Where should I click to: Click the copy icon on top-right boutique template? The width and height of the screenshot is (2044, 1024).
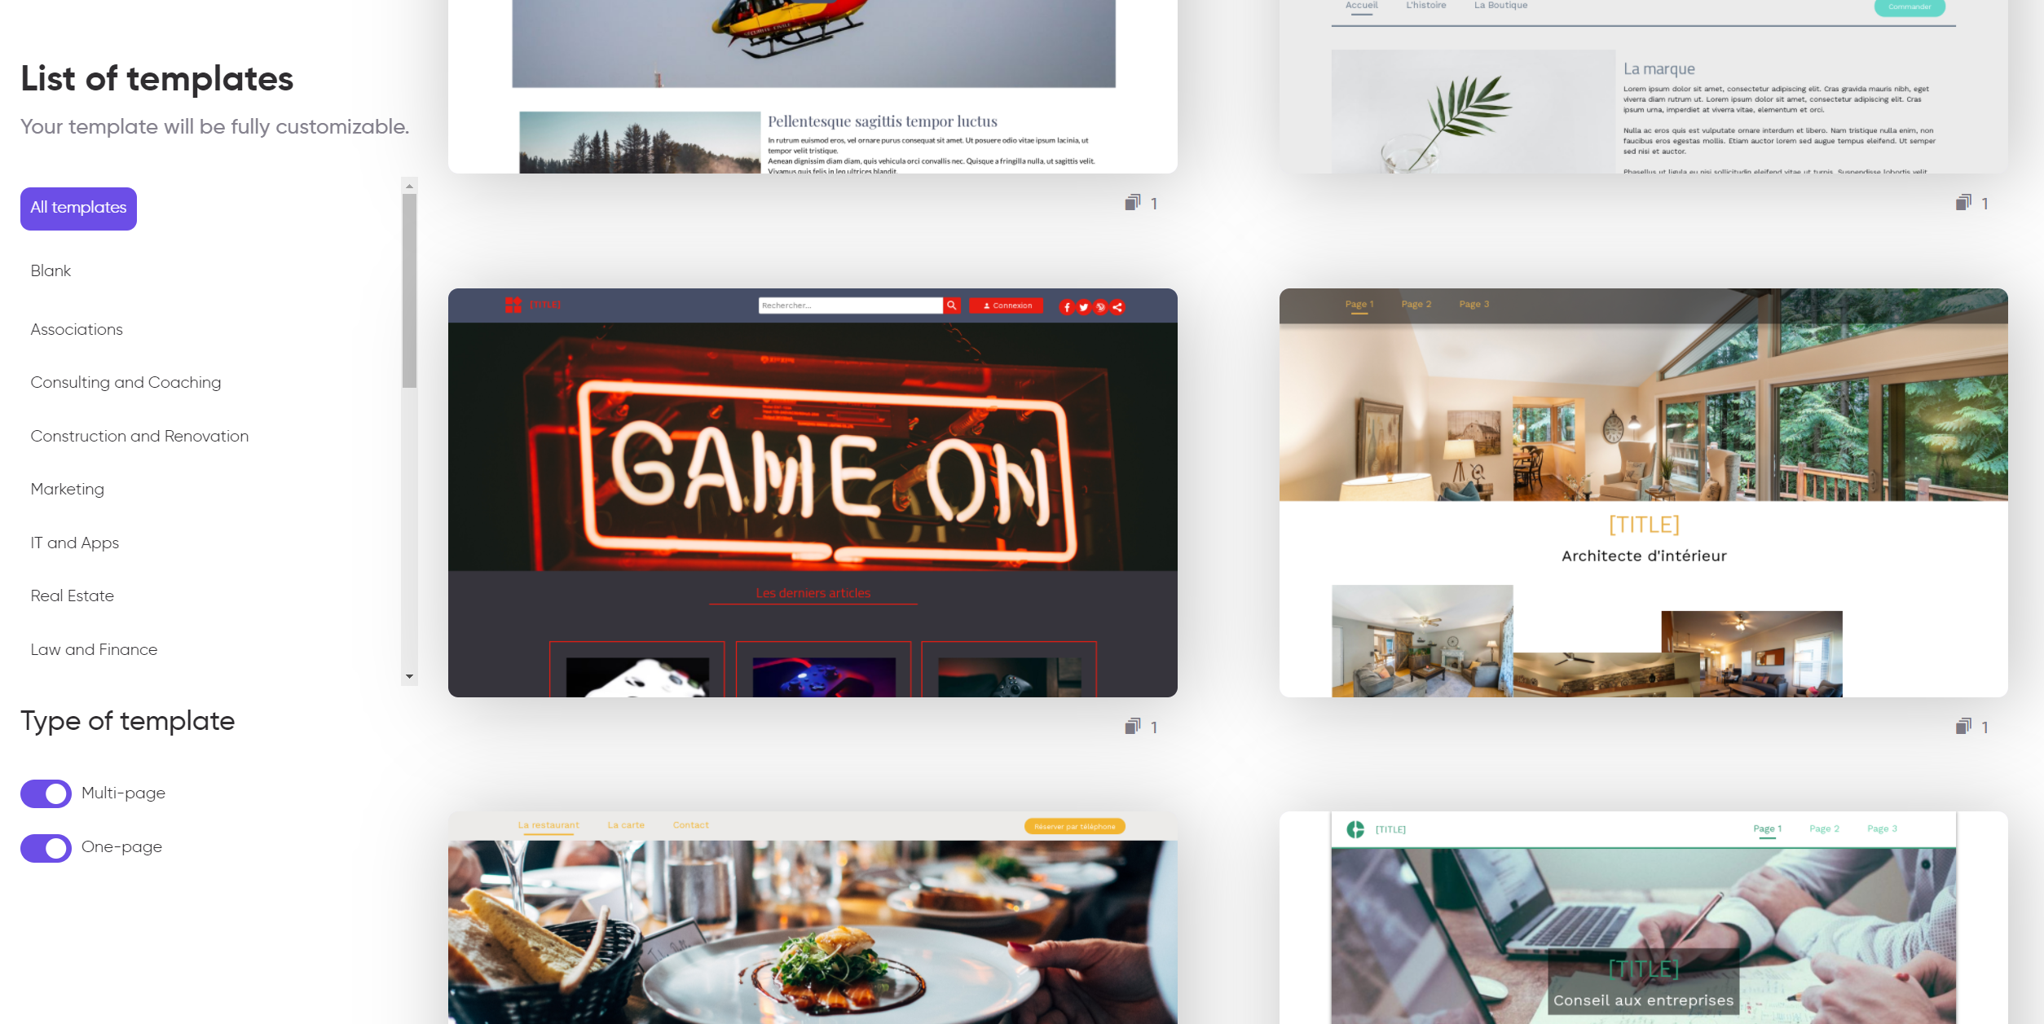[x=1963, y=201]
